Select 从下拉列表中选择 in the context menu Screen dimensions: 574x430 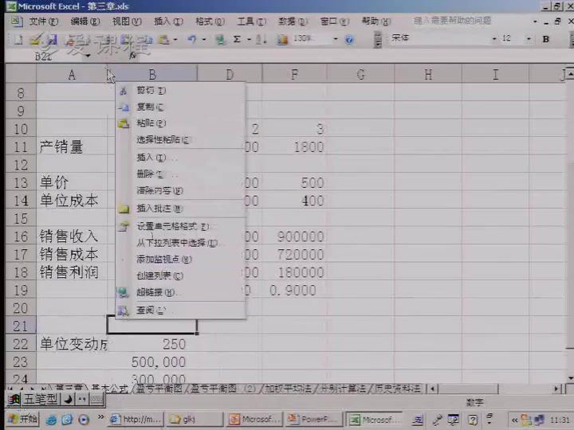[181, 243]
